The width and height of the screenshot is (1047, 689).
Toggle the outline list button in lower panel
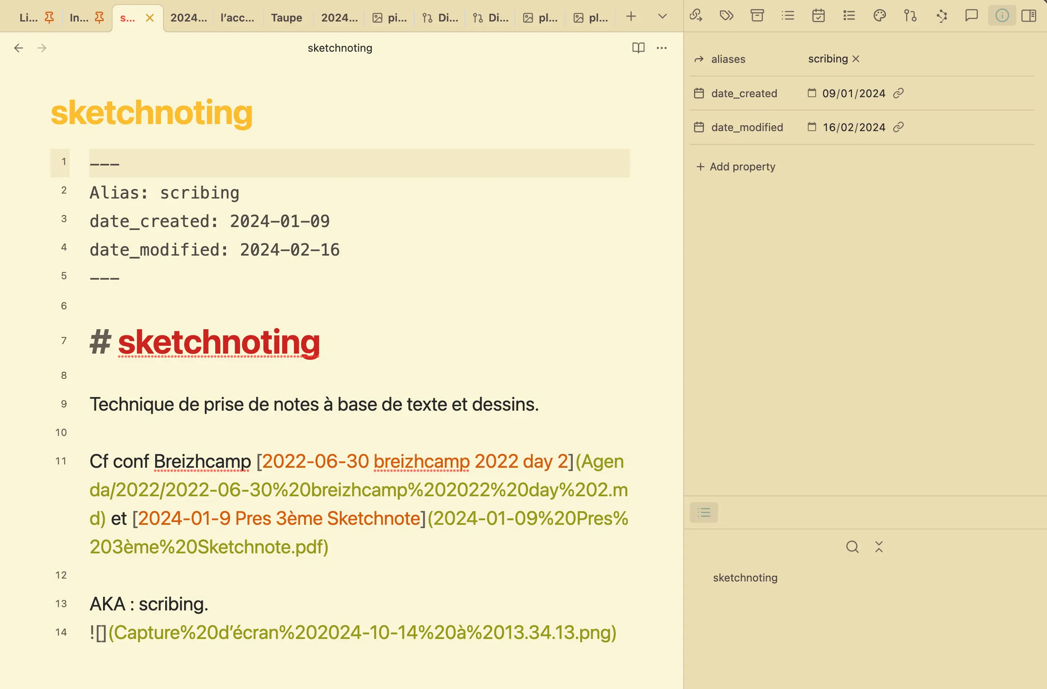(704, 512)
